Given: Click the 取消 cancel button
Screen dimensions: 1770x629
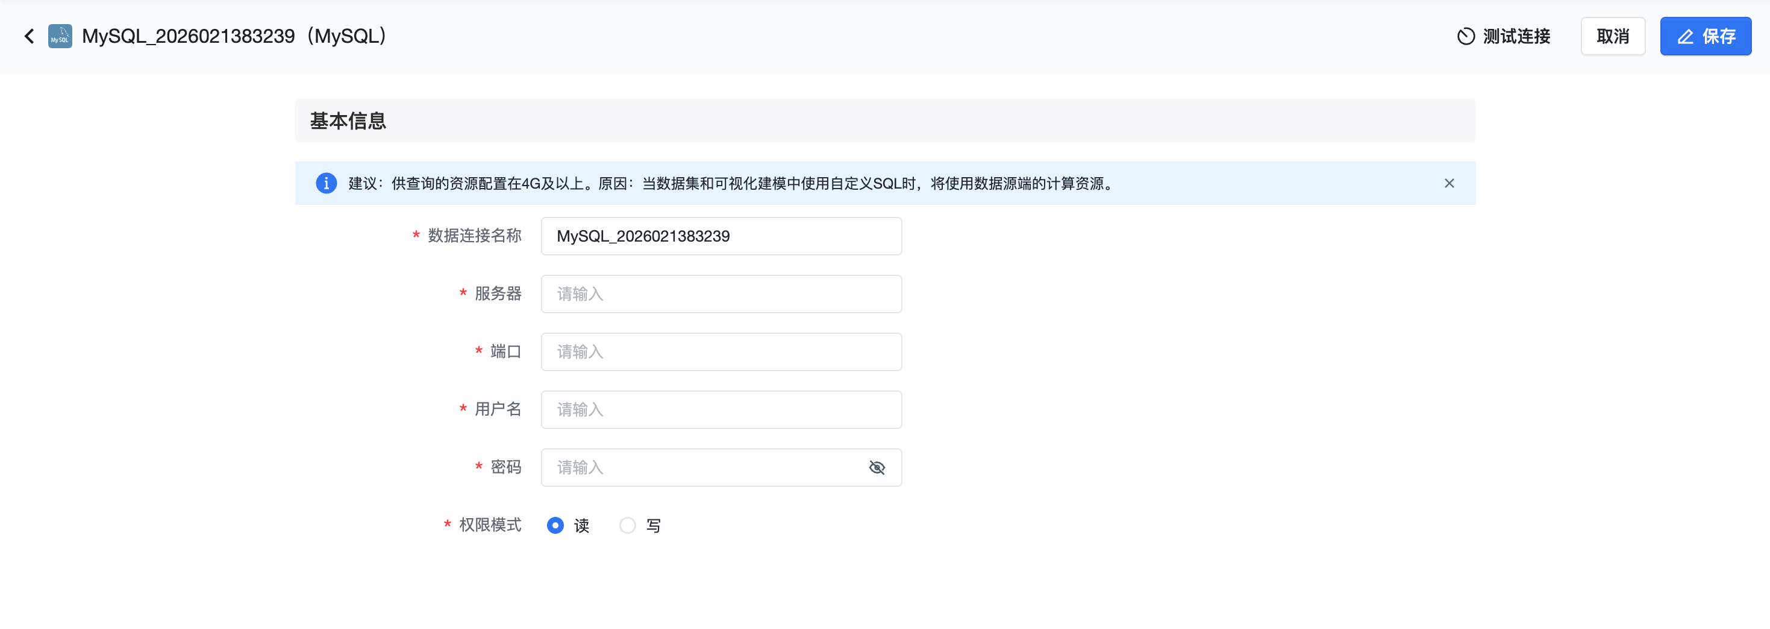Looking at the screenshot, I should (1613, 36).
